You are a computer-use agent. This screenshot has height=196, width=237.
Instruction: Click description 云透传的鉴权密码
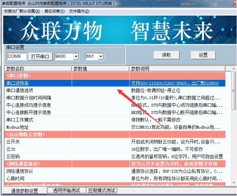(177, 157)
